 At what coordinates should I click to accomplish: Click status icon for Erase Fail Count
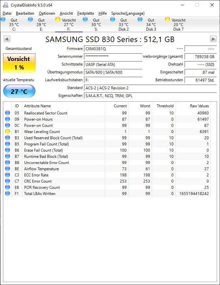[x=8, y=150]
